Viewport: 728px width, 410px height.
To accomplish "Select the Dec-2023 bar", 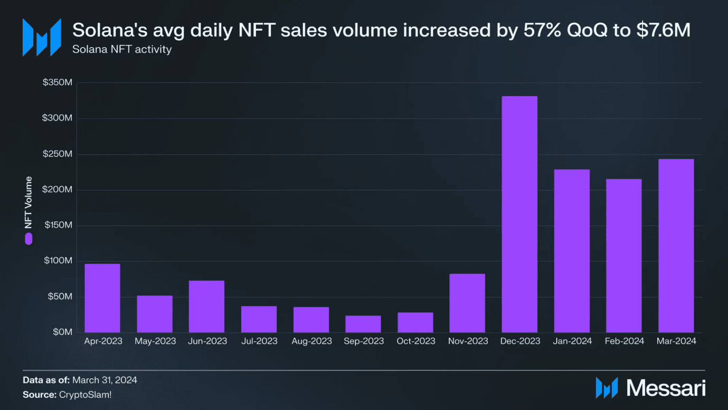I will [519, 214].
